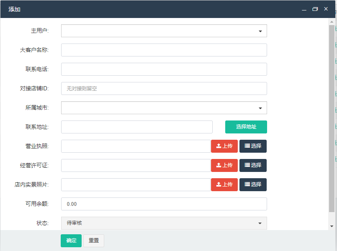This screenshot has width=337, height=251.
Task: Minimize the 添加 dialog
Action: pos(304,9)
